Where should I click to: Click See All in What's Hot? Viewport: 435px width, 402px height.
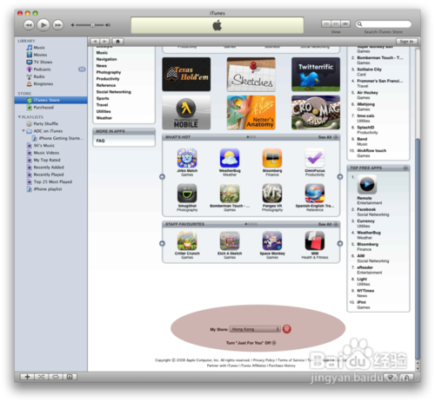(x=328, y=137)
